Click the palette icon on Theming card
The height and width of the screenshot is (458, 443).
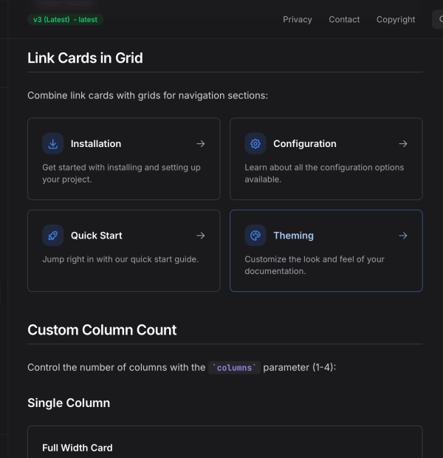point(255,236)
